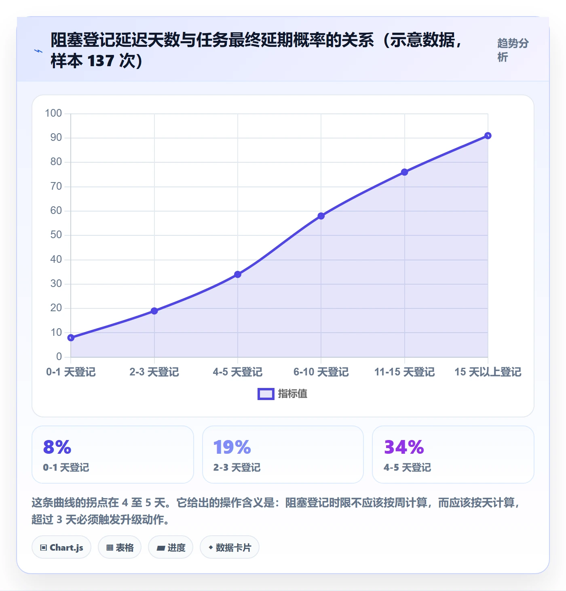Select the 进度 chip
This screenshot has width=566, height=591.
tap(171, 547)
